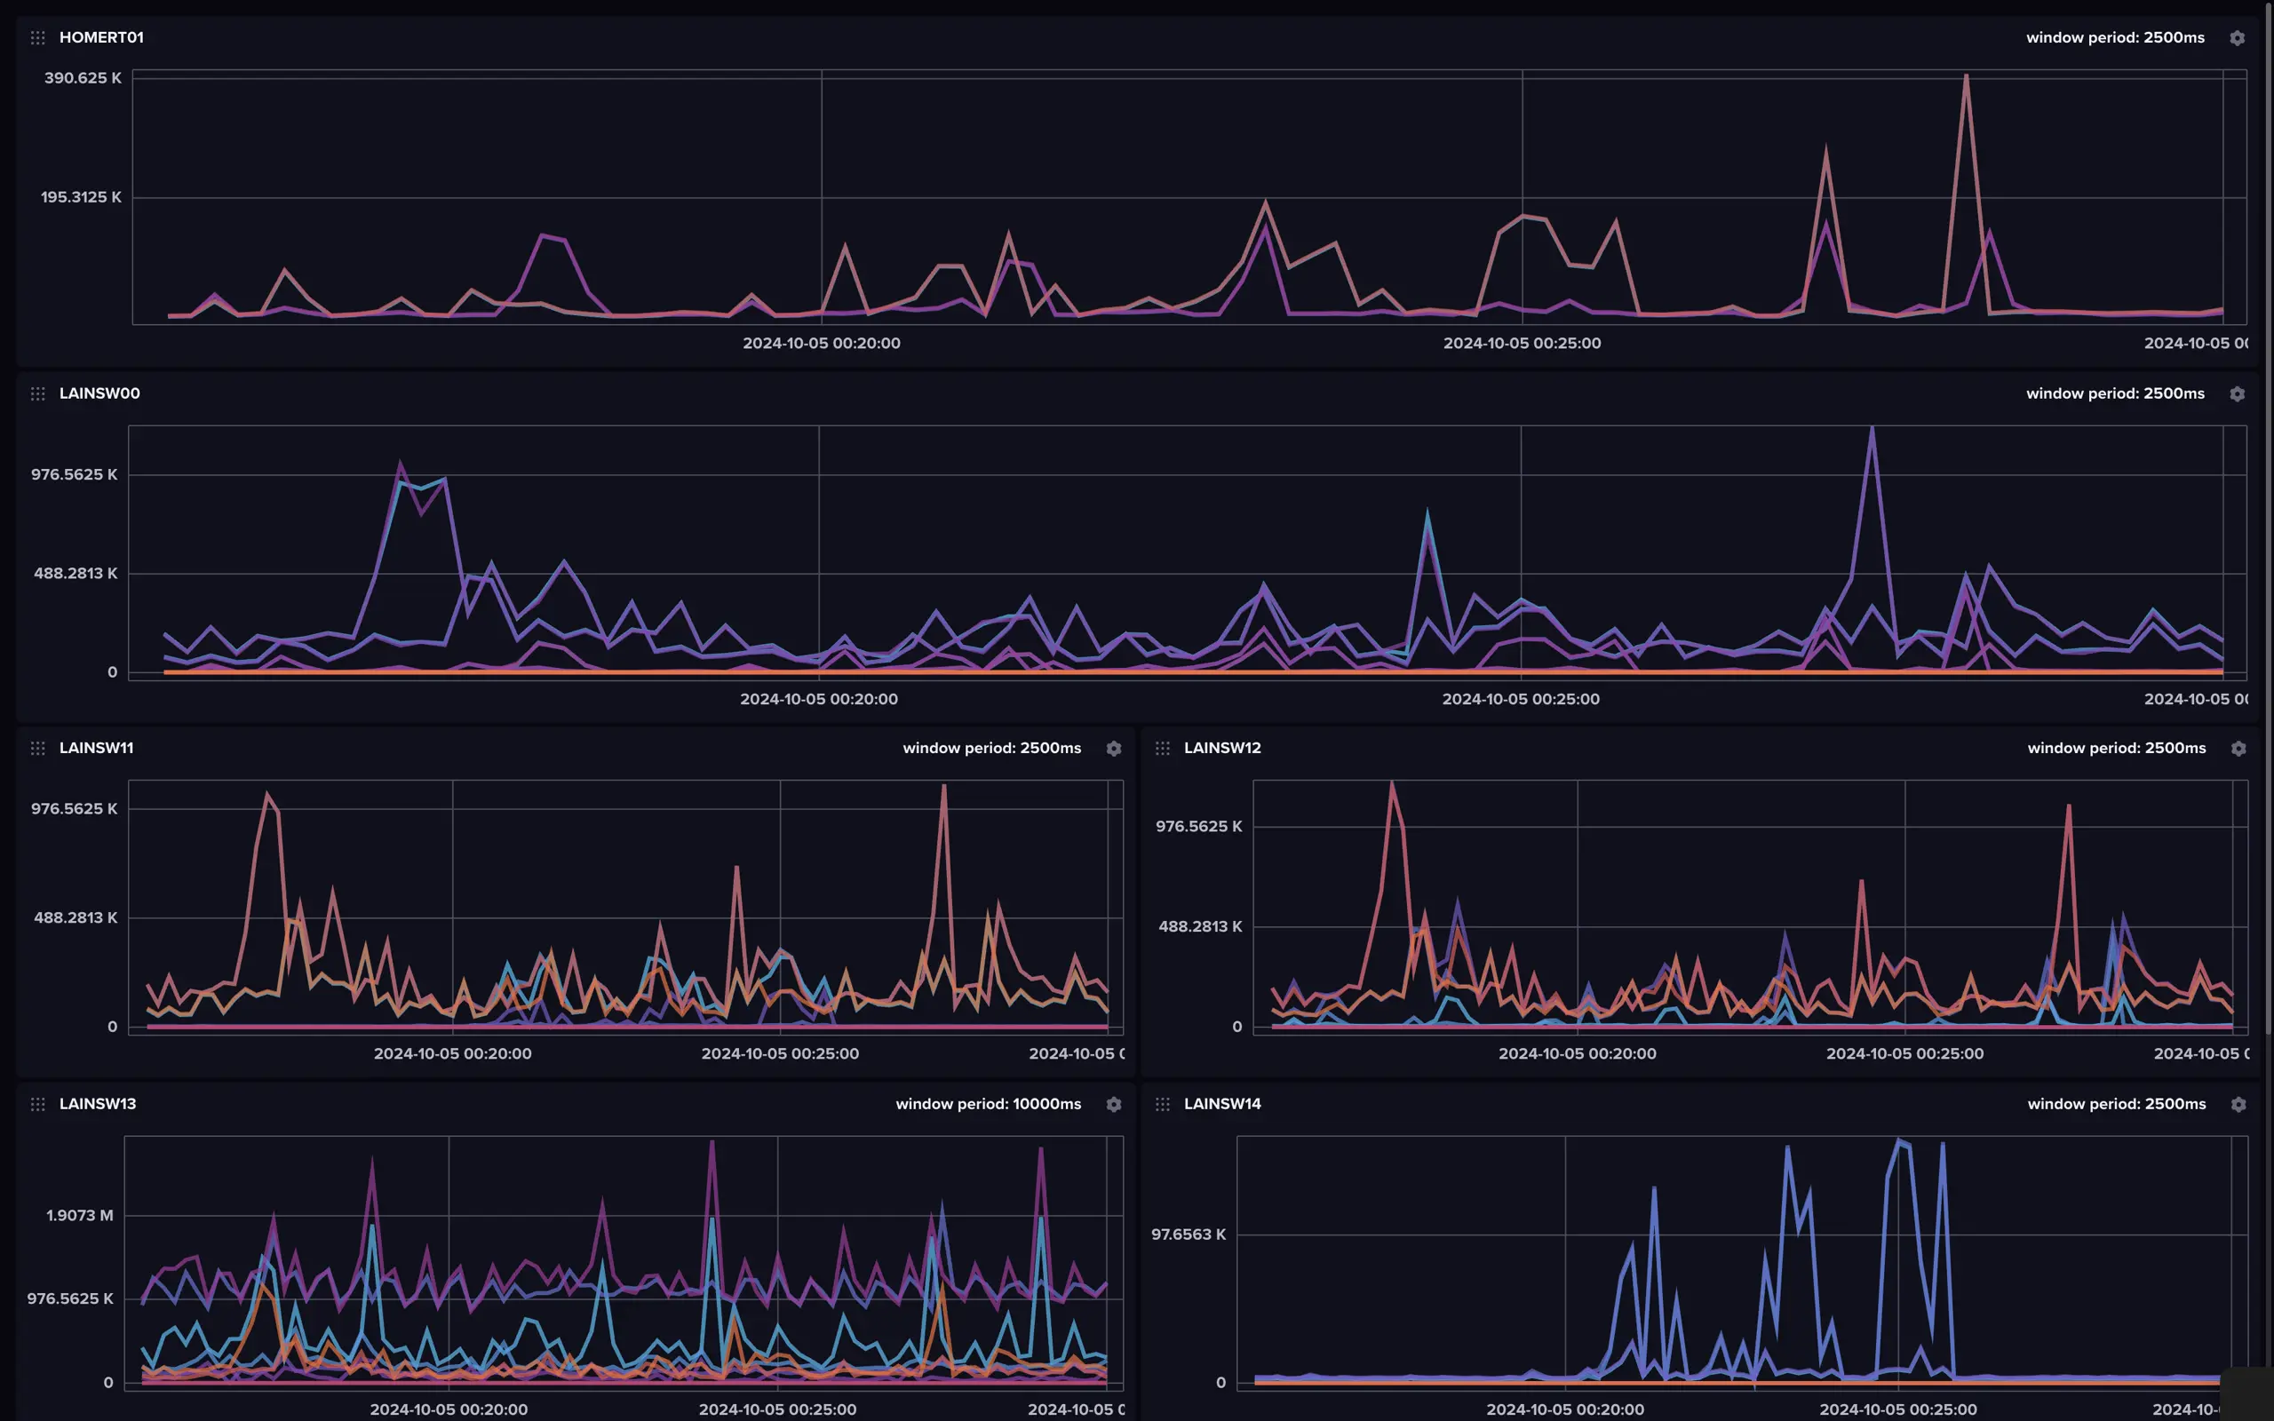Click LAINSW13 window period 10000ms label

pos(988,1103)
